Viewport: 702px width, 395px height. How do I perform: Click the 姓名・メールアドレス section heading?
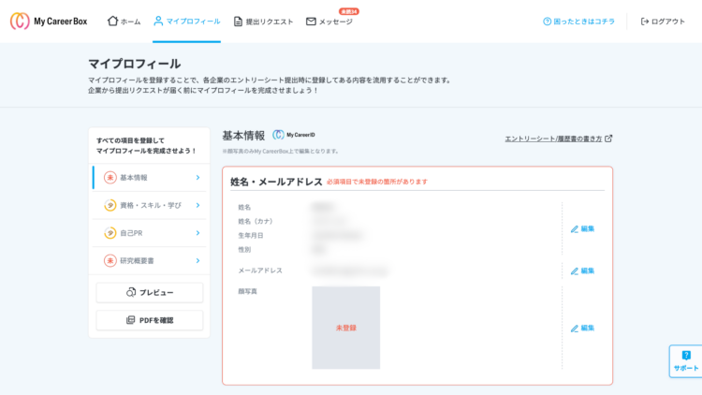276,182
